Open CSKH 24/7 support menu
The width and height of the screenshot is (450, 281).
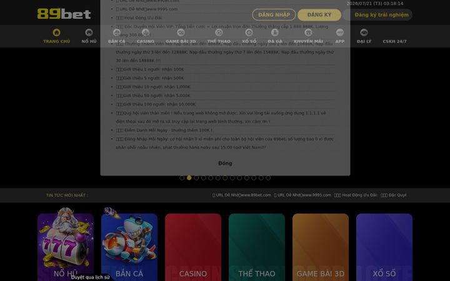[394, 41]
